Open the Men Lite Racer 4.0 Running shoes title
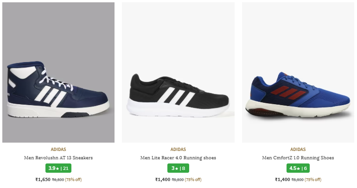357x188 pixels. click(x=178, y=158)
